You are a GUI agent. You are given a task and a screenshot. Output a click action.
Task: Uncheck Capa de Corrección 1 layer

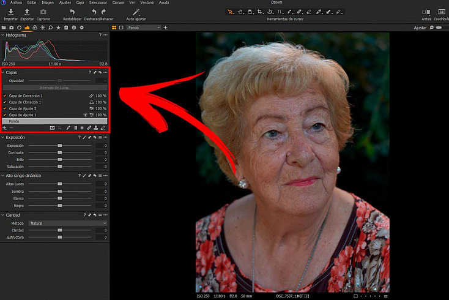pos(5,96)
